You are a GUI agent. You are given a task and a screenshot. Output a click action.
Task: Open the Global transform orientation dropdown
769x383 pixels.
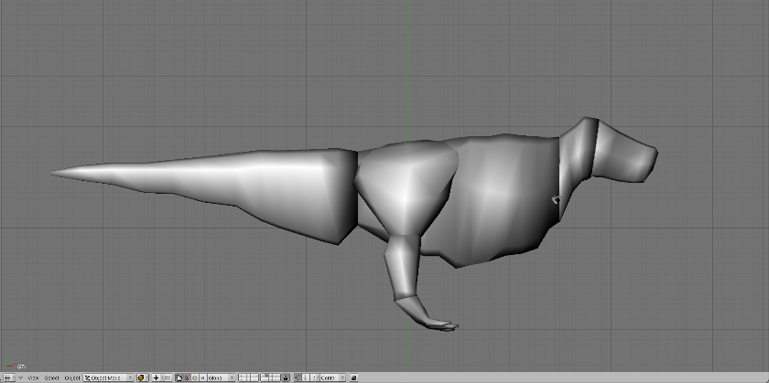point(222,378)
